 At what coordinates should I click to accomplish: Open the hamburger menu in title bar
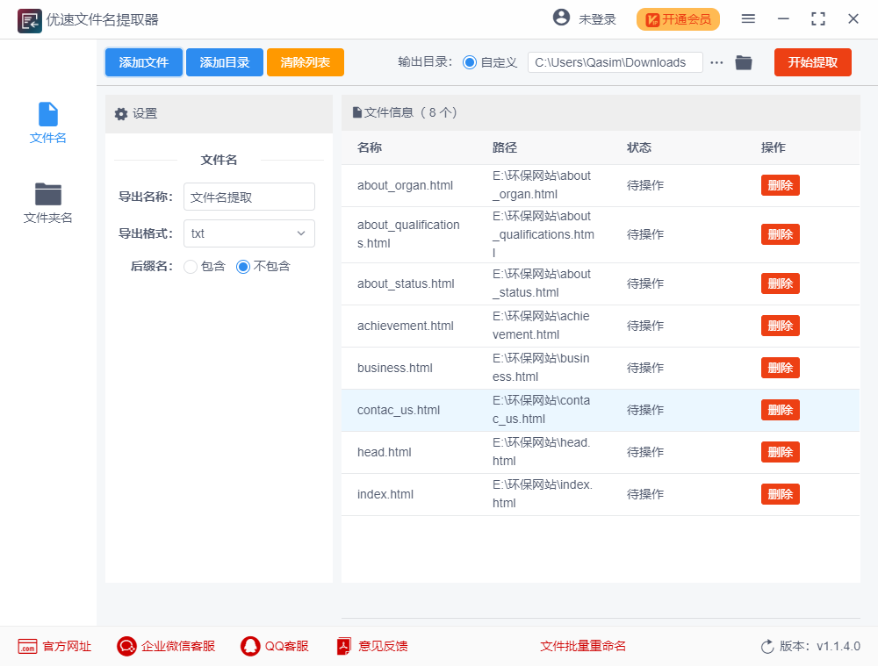[748, 18]
